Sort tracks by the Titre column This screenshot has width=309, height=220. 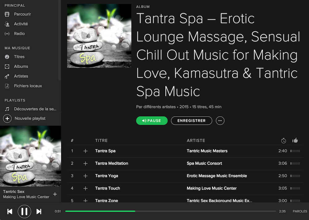pyautogui.click(x=101, y=141)
